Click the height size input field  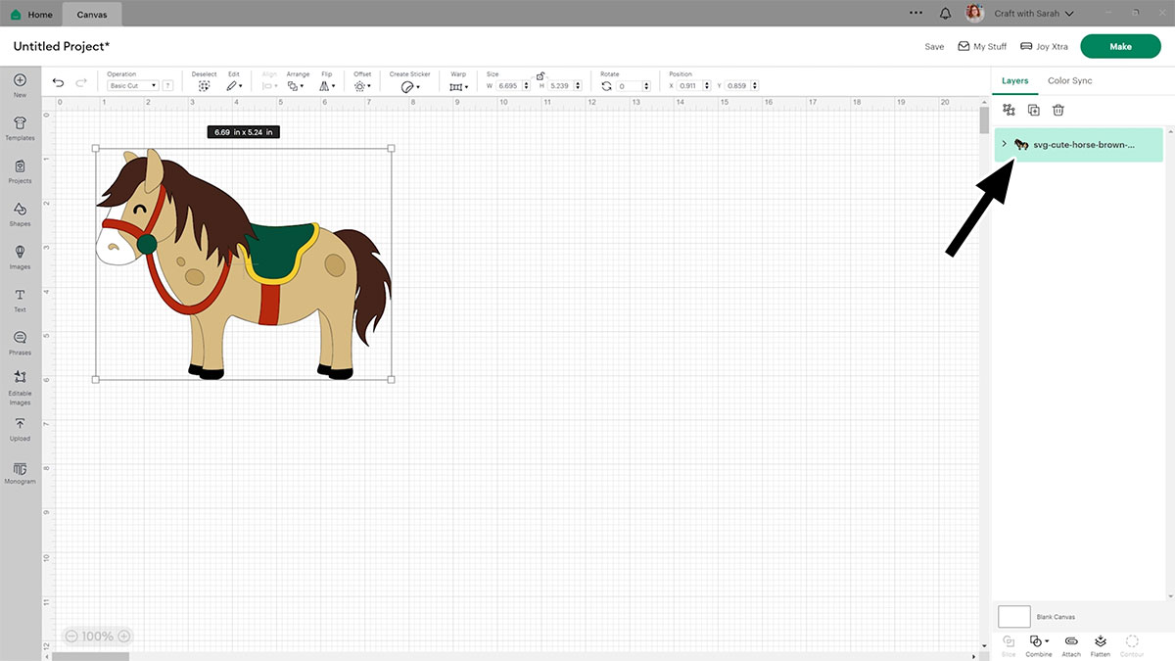[x=565, y=86]
